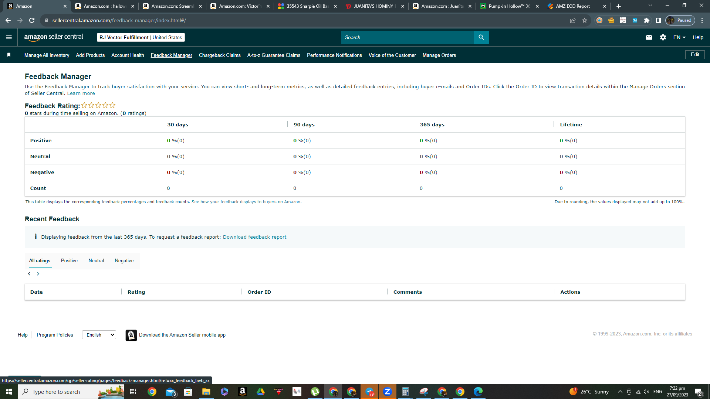Open Zoom in the taskbar
Image resolution: width=710 pixels, height=399 pixels.
[388, 392]
